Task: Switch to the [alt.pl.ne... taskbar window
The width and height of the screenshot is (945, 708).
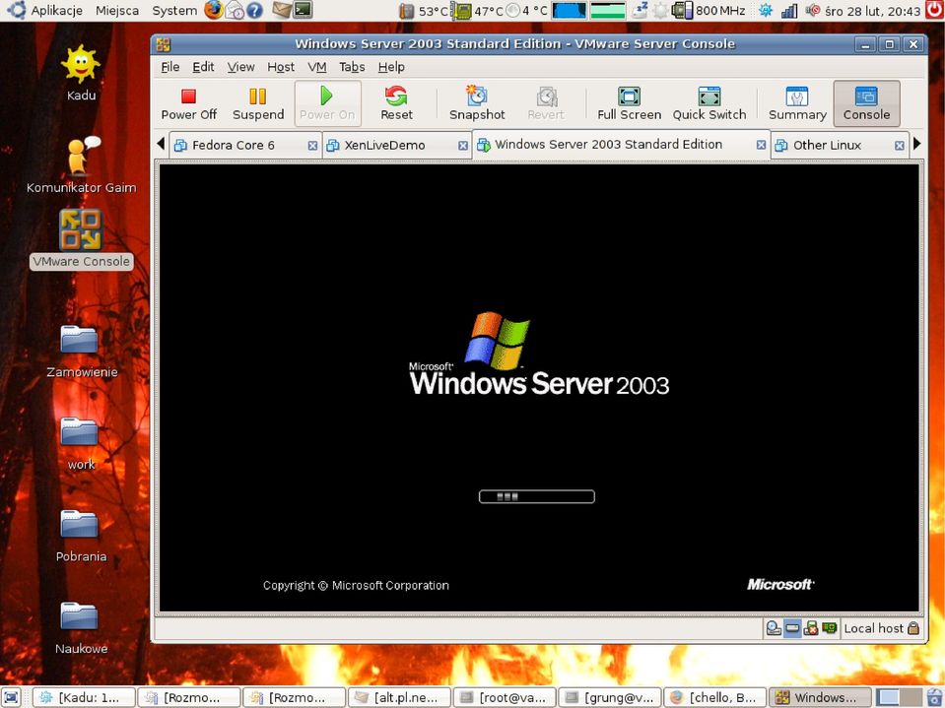Action: tap(399, 697)
